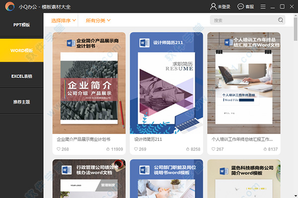Open the EXCEL表格 tab

pos(22,76)
